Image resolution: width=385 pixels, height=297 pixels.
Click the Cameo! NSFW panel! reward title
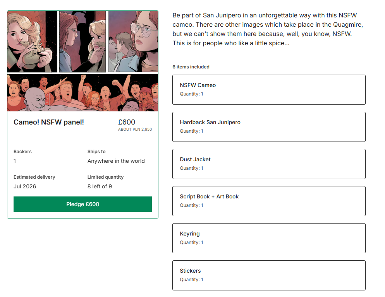49,122
